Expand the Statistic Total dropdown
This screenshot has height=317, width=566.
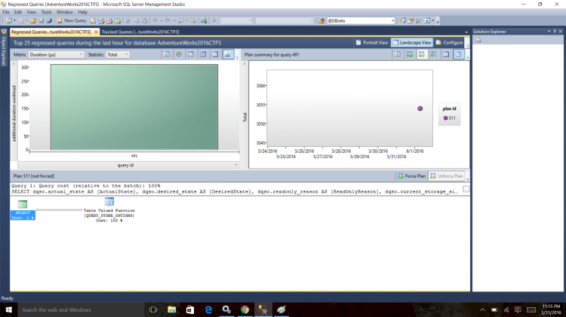[118, 54]
